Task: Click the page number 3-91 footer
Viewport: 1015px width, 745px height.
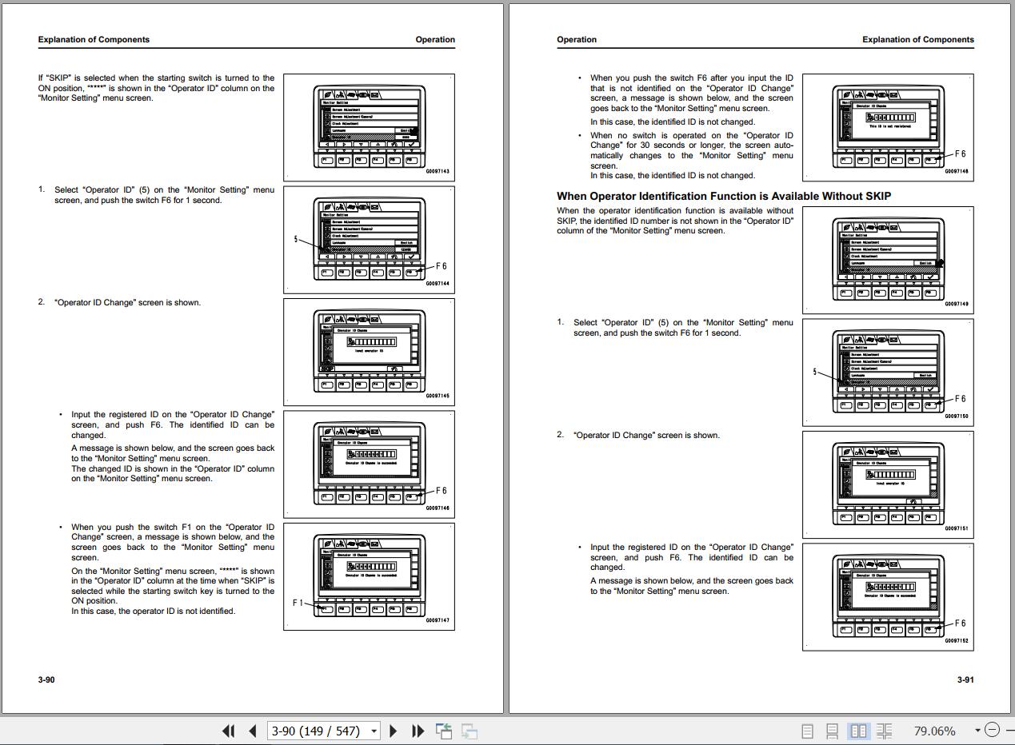Action: [965, 679]
